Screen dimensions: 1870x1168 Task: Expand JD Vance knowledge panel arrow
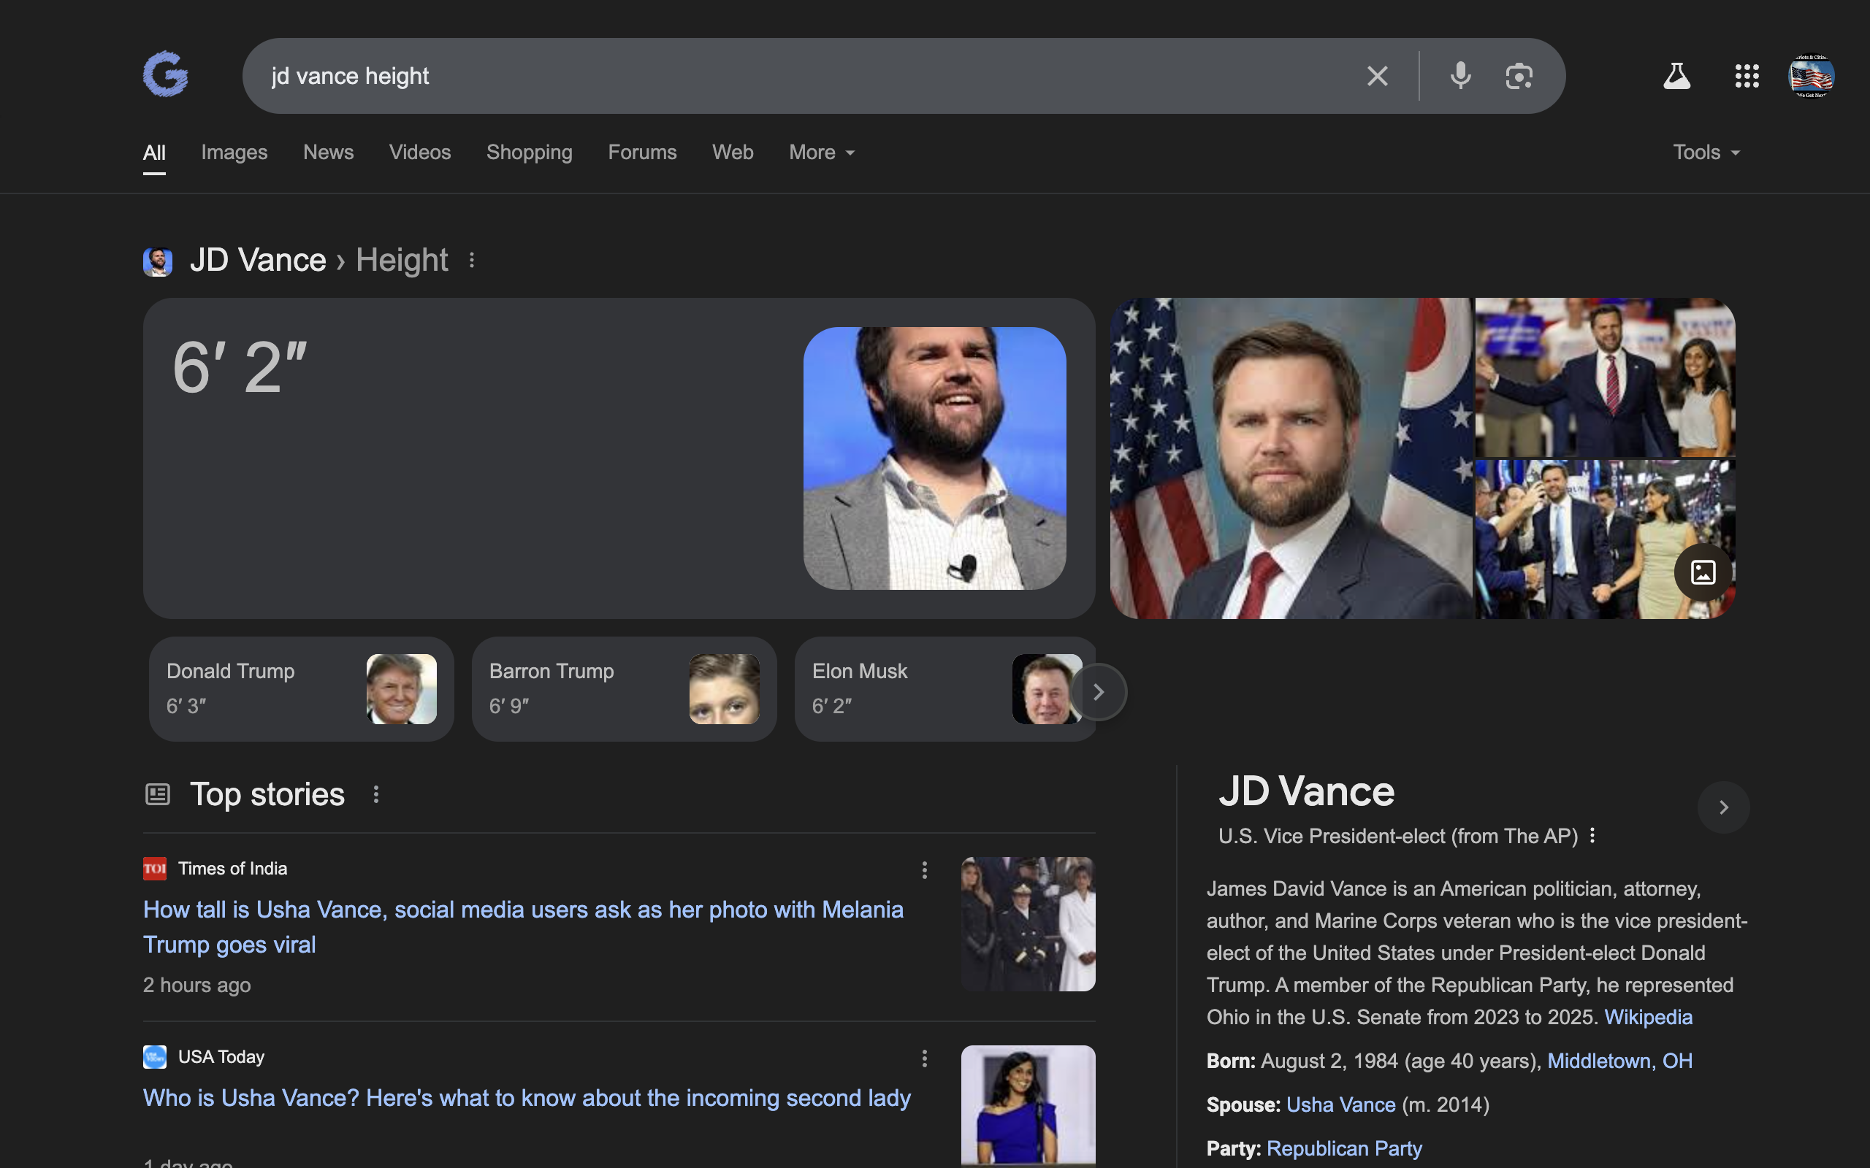[1722, 807]
